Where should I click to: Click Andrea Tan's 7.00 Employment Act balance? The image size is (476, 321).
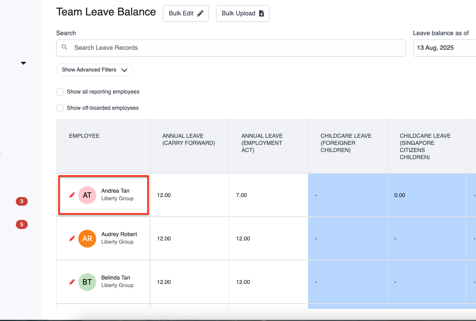click(241, 195)
